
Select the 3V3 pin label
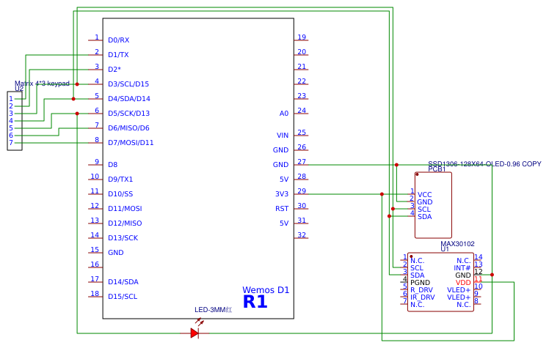(282, 194)
